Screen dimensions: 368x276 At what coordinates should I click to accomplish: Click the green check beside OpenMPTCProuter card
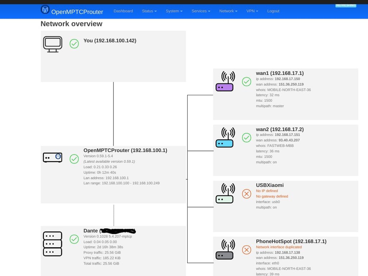(x=74, y=159)
